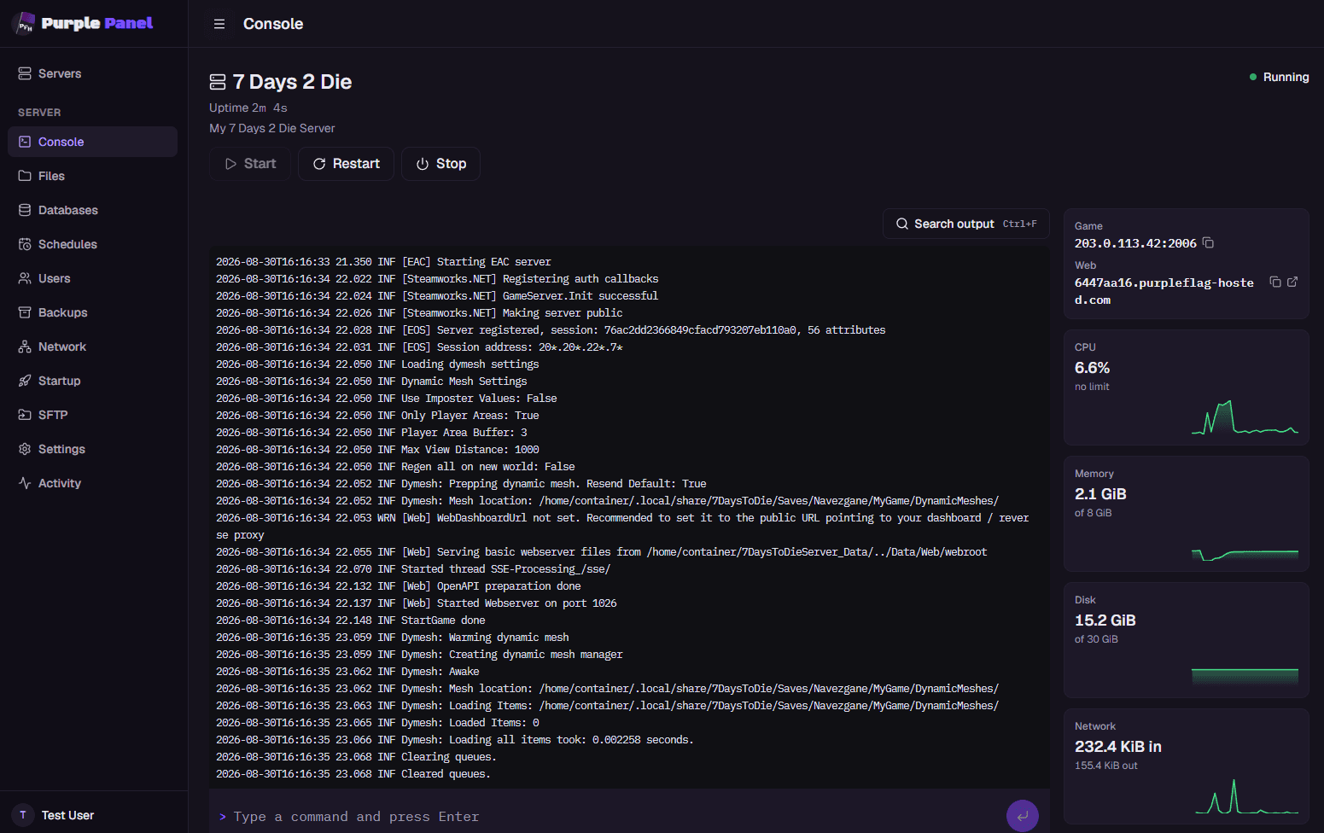Restart the 7 Days 2 Die server
This screenshot has height=833, width=1324.
346,164
